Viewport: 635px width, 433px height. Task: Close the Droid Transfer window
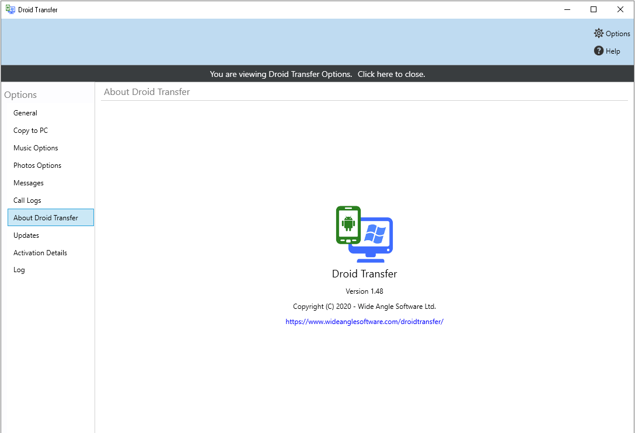point(620,9)
